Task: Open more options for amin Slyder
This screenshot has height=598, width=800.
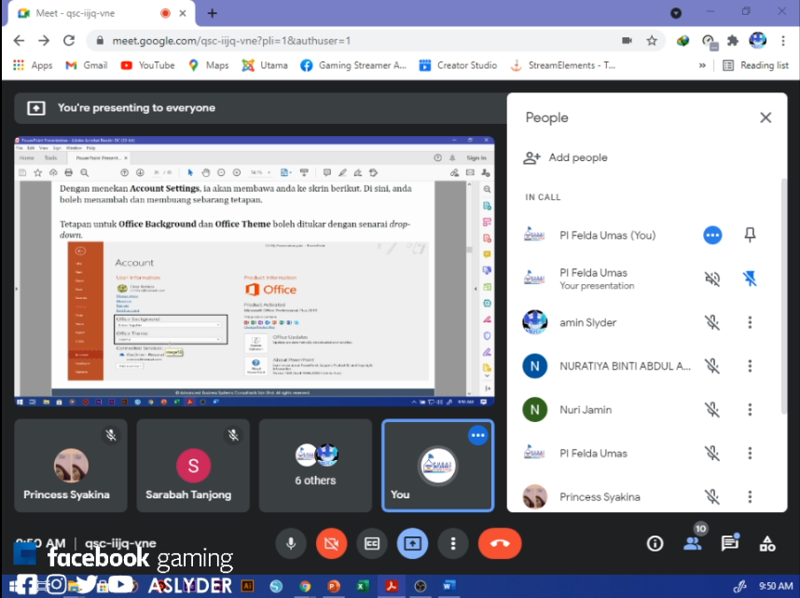Action: coord(750,322)
